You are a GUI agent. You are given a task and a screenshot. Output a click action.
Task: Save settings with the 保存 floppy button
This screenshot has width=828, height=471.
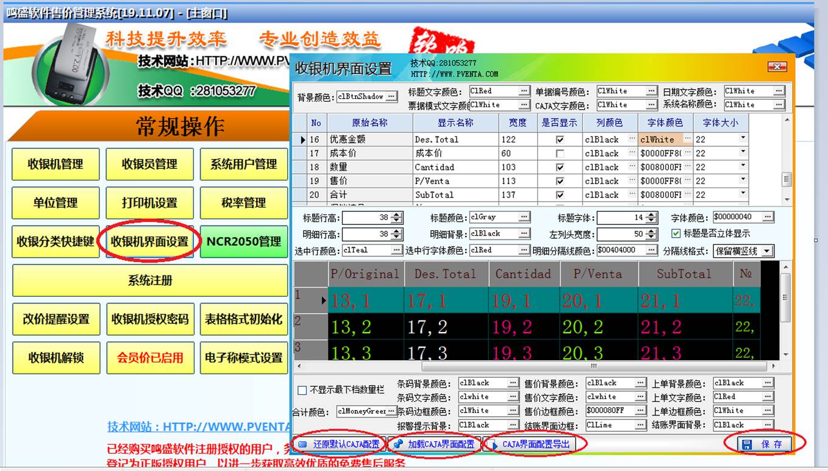[x=763, y=444]
